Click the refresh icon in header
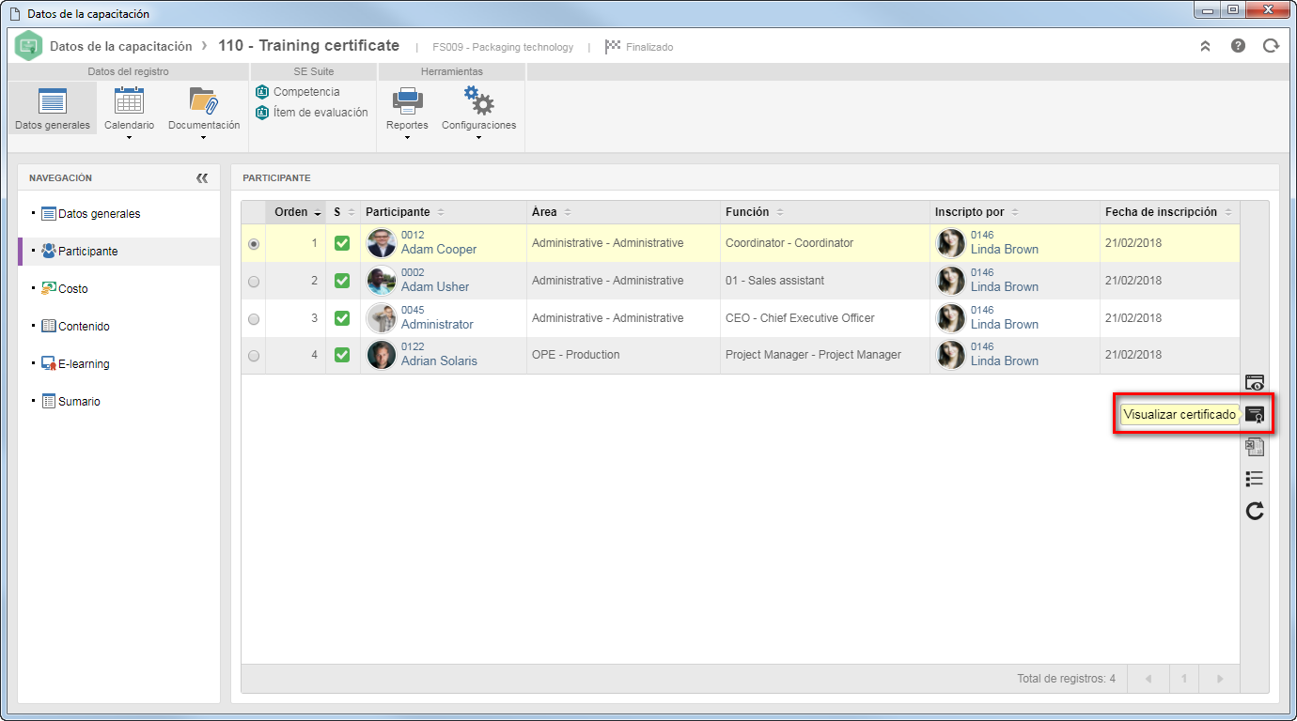The image size is (1297, 721). click(1271, 46)
